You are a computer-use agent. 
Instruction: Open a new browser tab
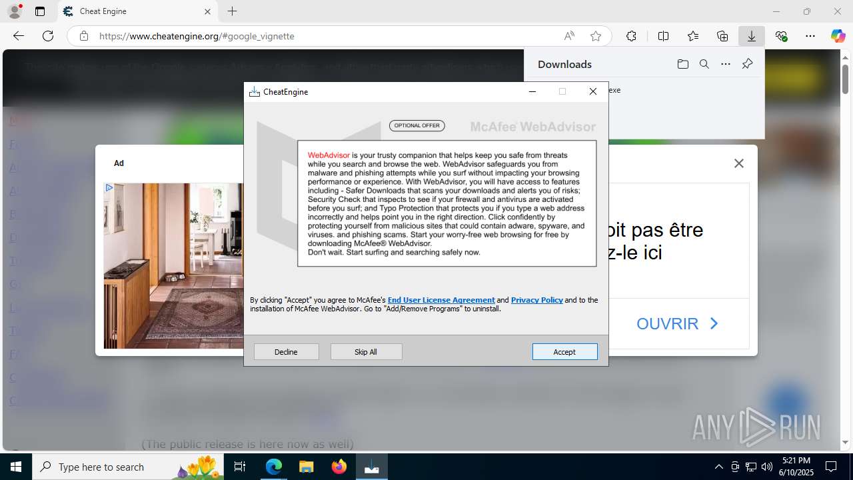(232, 11)
